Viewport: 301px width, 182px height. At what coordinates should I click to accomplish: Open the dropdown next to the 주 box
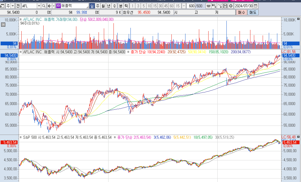pos(13,6)
